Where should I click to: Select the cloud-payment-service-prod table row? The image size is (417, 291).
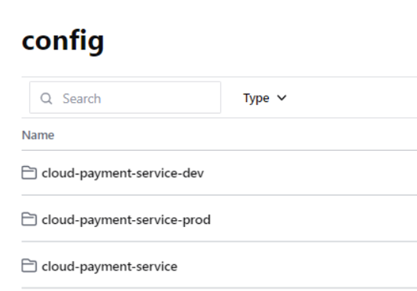point(219,219)
